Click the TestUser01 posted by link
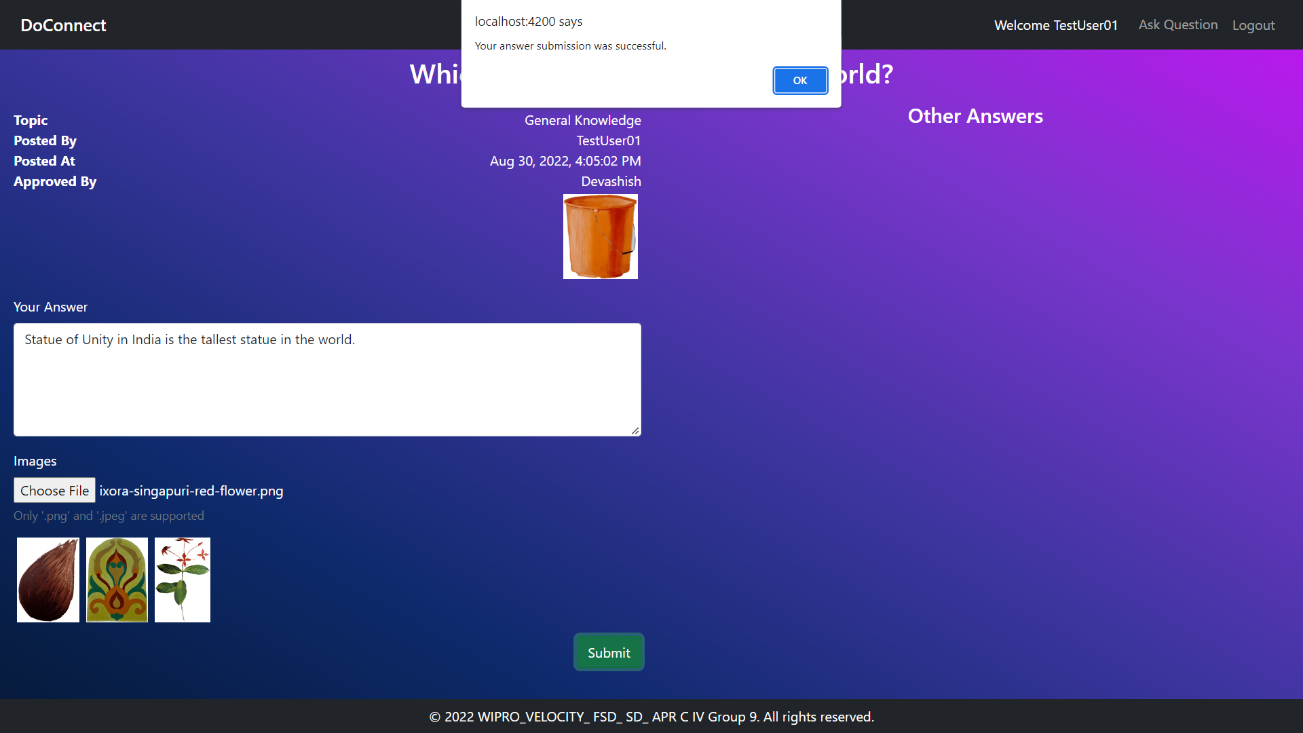The height and width of the screenshot is (733, 1303). 607,140
